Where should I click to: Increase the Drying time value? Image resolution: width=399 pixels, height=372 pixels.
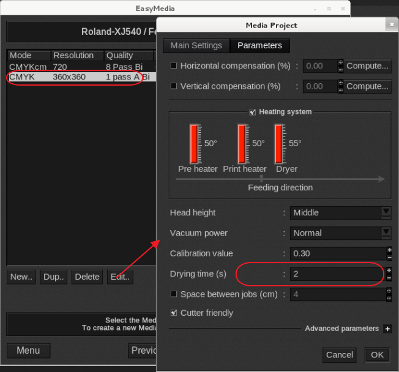pyautogui.click(x=389, y=270)
